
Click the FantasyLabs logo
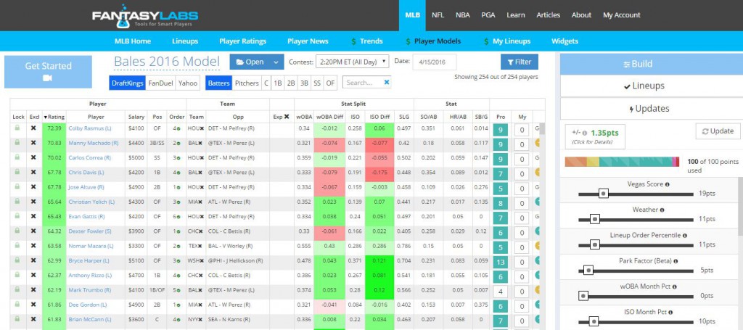click(x=145, y=16)
